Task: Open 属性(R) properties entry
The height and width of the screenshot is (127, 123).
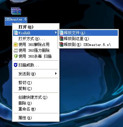Action: 36,118
